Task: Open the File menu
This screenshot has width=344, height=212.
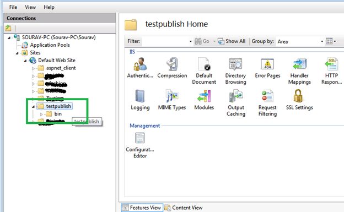Action: 13,7
